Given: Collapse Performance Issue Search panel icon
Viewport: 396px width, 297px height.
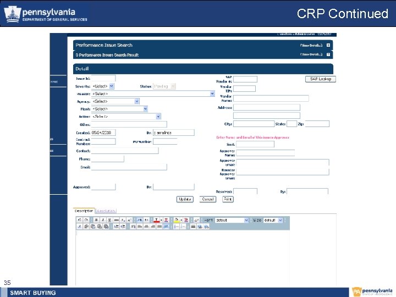Looking at the screenshot, I should click(x=328, y=45).
